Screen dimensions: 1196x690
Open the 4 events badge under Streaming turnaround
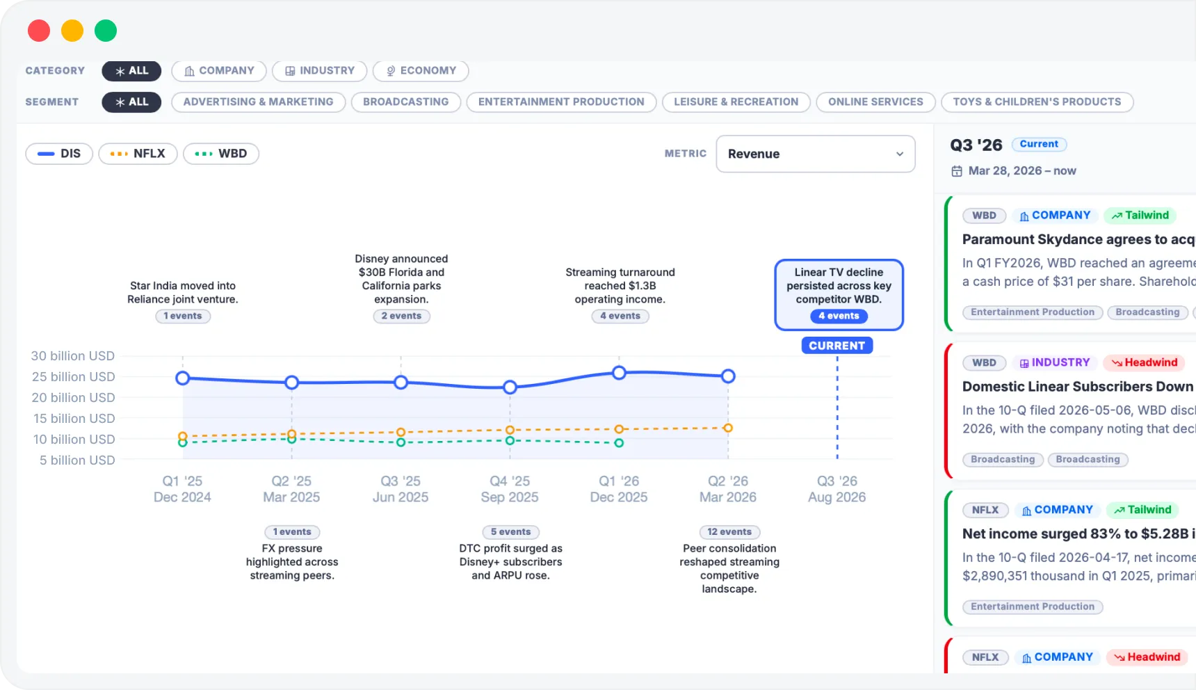(x=620, y=316)
